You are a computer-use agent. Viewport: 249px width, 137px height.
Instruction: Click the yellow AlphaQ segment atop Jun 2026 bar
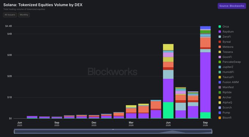click(168, 47)
